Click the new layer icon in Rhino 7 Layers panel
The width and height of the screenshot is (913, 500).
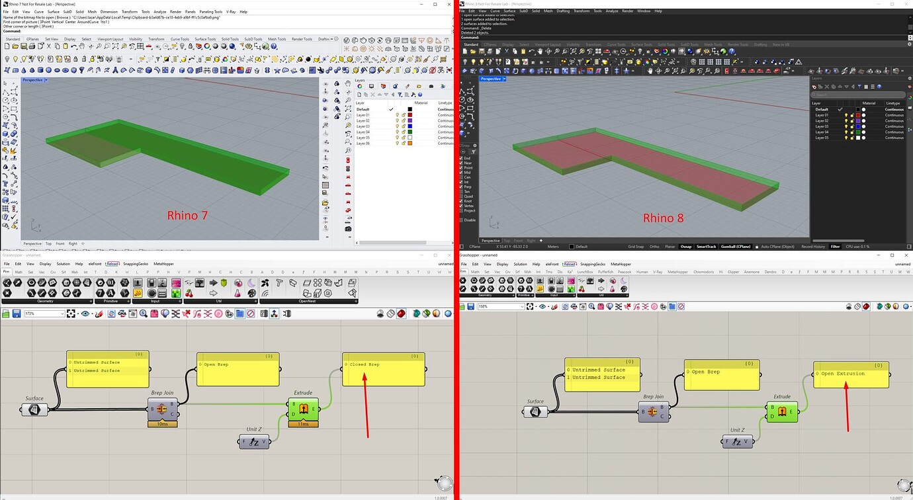[x=360, y=94]
